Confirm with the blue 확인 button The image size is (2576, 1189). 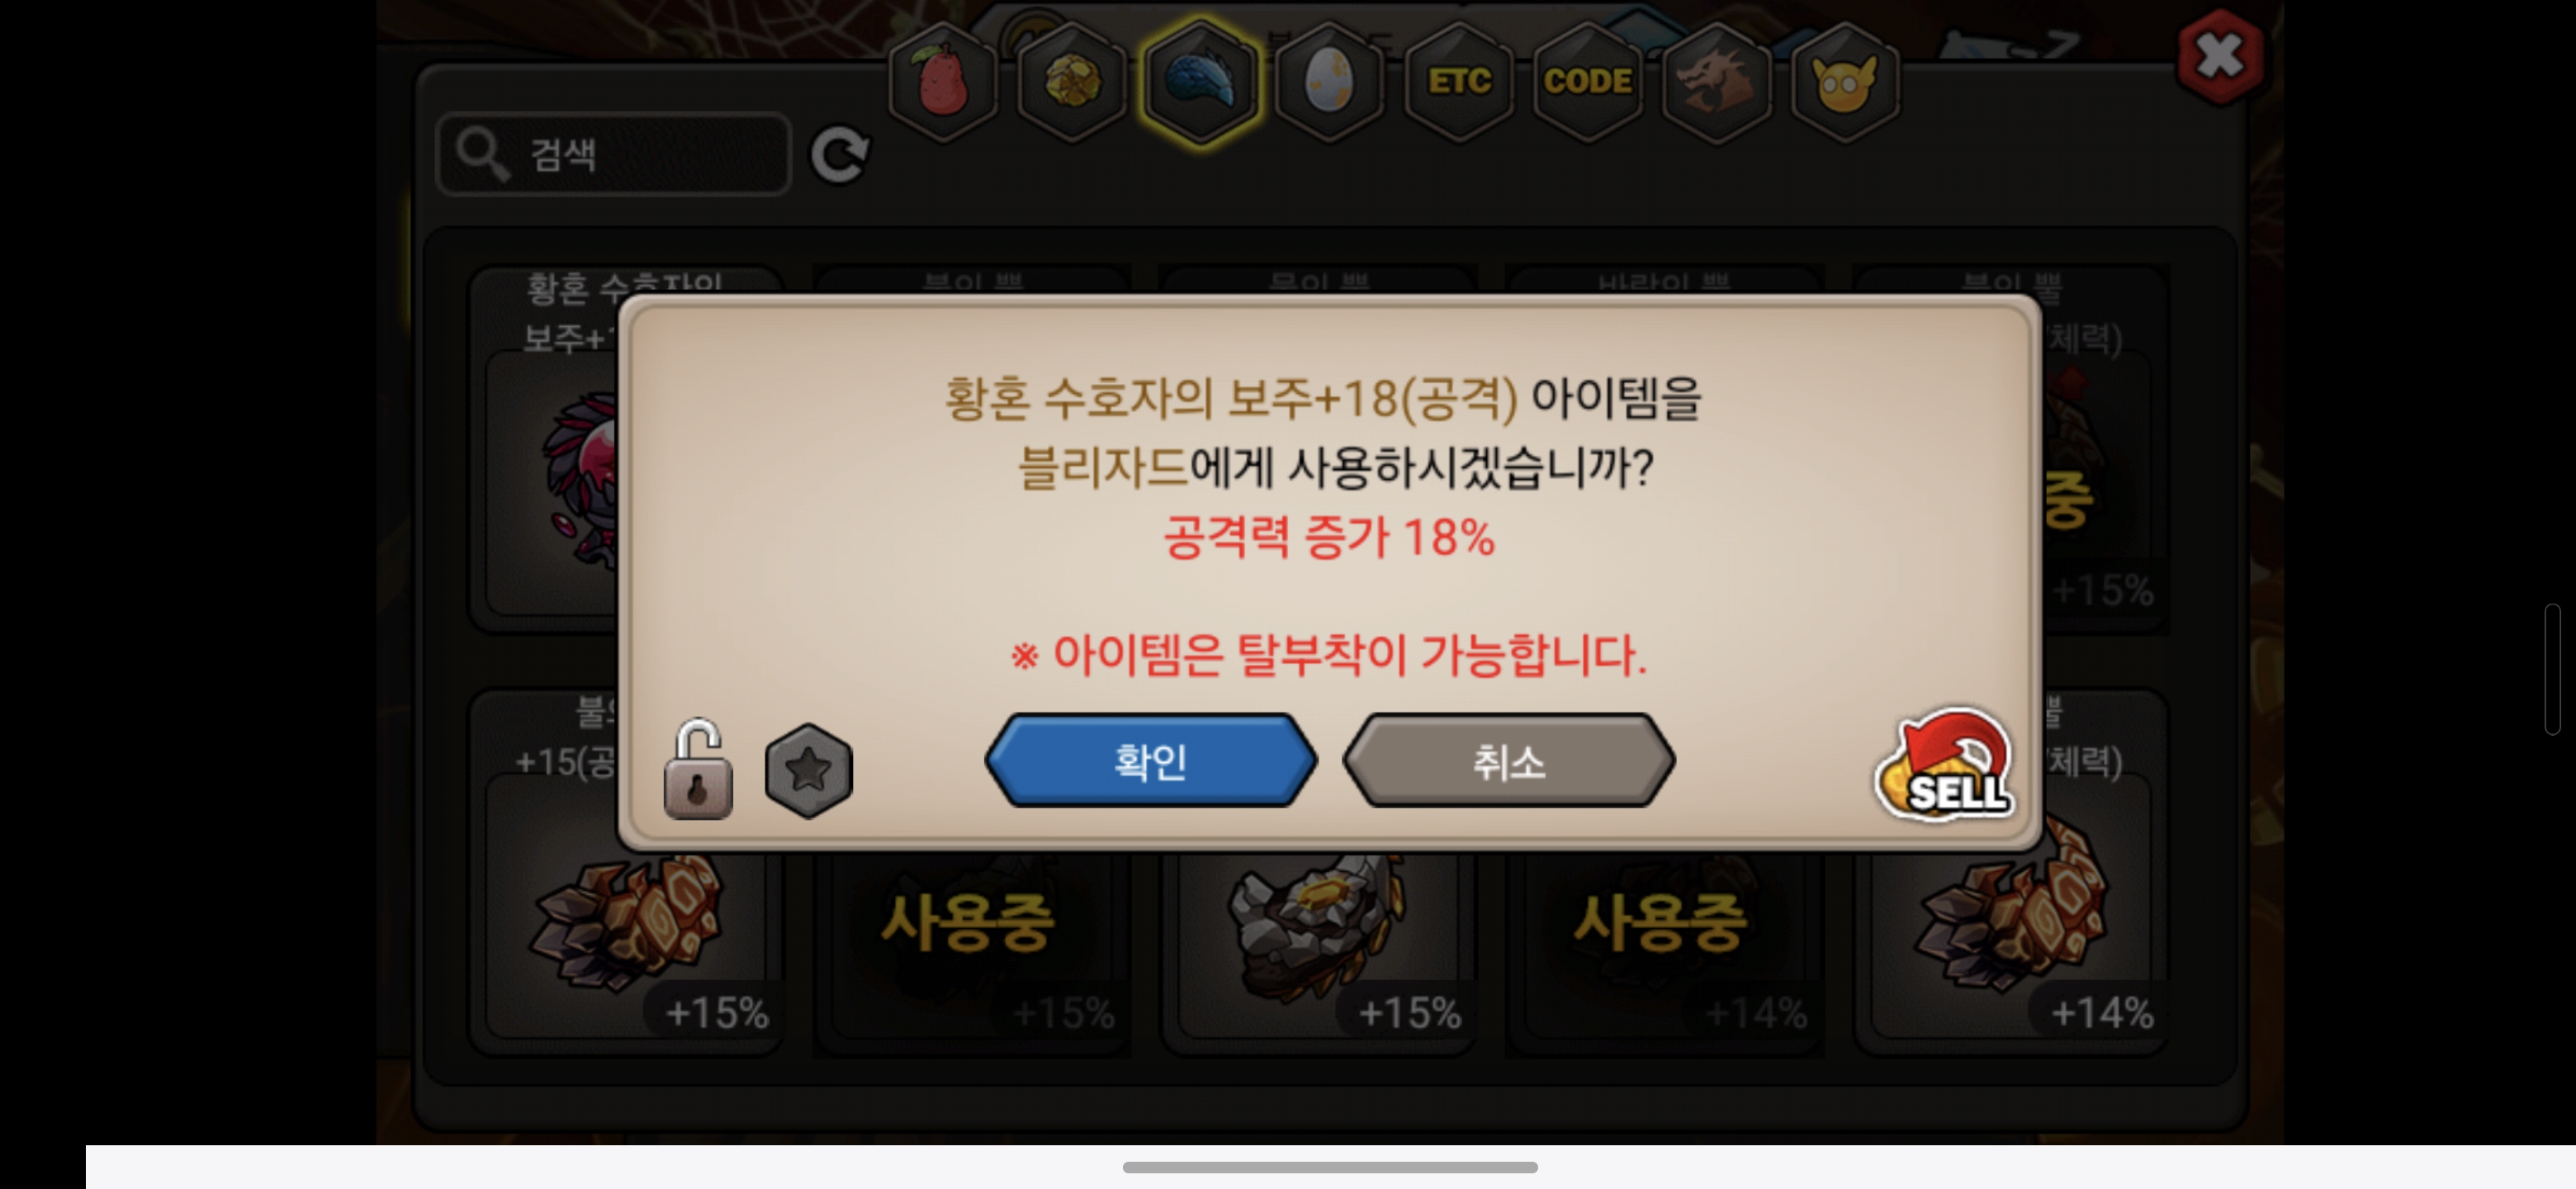[1151, 761]
